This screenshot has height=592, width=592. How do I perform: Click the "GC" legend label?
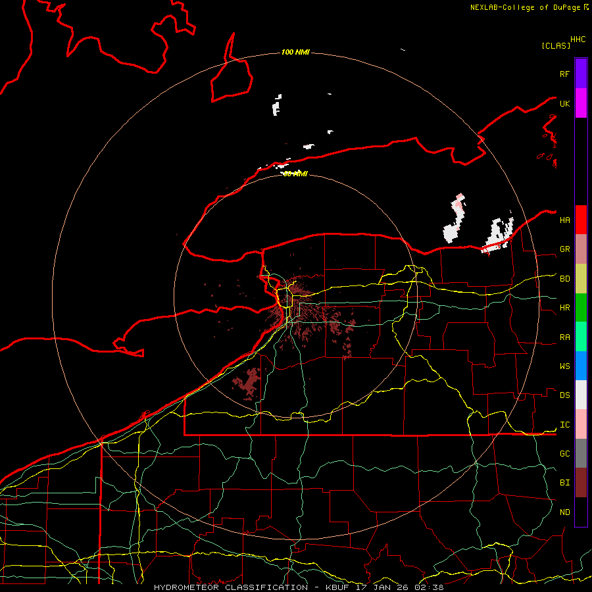pyautogui.click(x=564, y=454)
